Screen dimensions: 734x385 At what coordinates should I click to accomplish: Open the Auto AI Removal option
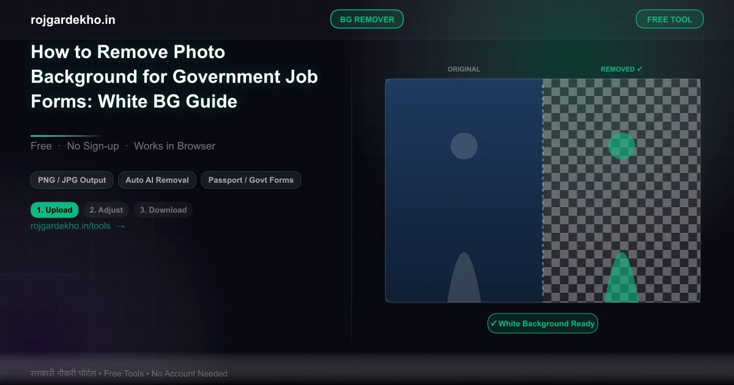[157, 180]
